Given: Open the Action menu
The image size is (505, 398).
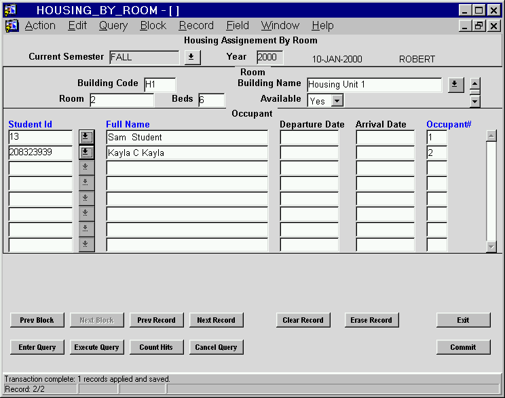Looking at the screenshot, I should (x=40, y=25).
